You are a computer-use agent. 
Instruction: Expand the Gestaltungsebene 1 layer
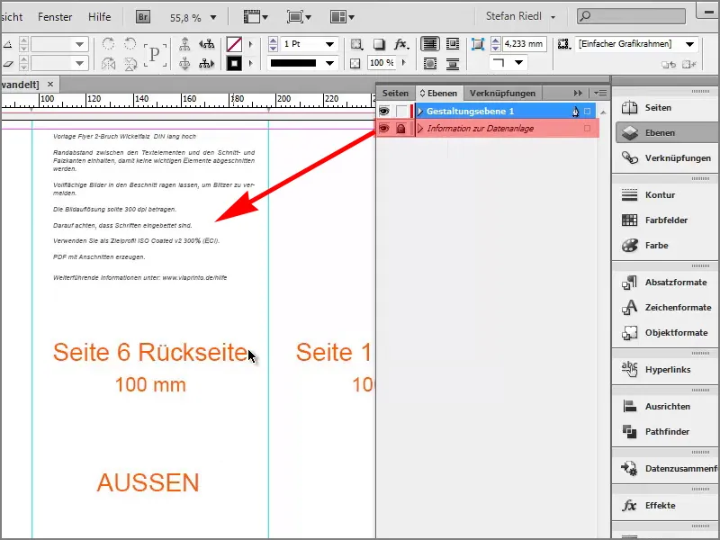(x=419, y=111)
